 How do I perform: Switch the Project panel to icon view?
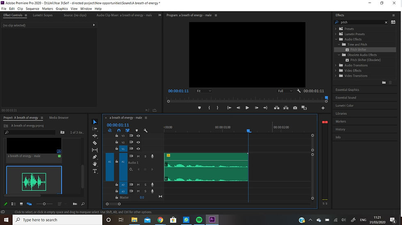pyautogui.click(x=21, y=204)
